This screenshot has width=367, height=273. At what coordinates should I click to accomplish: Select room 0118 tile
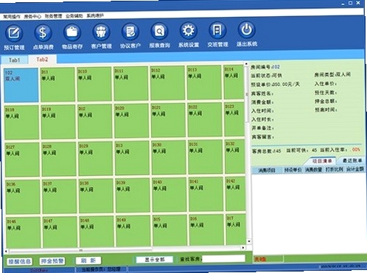[x=21, y=122]
